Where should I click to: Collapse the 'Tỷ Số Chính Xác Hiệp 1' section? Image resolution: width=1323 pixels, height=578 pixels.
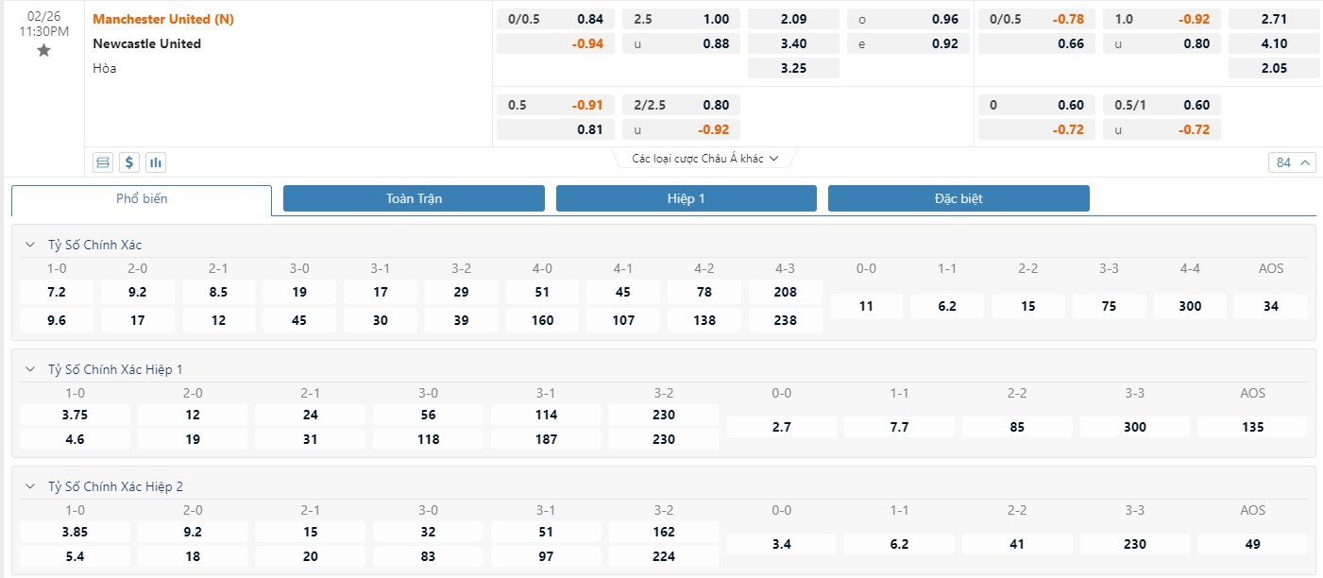29,369
